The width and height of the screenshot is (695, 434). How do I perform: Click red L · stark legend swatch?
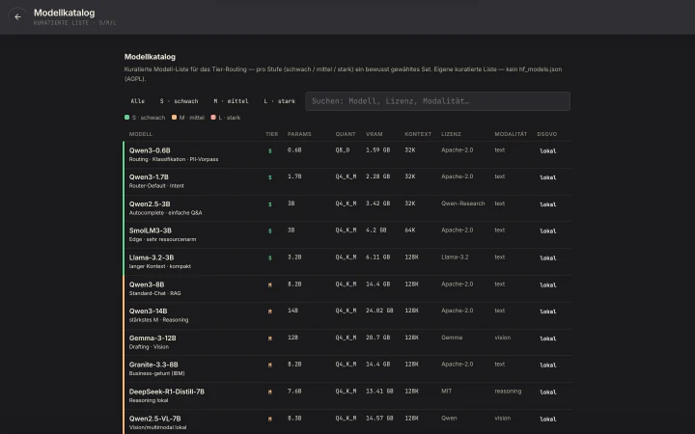pos(213,118)
